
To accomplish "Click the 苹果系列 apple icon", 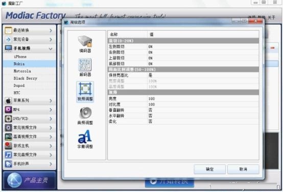I will [x=8, y=101].
